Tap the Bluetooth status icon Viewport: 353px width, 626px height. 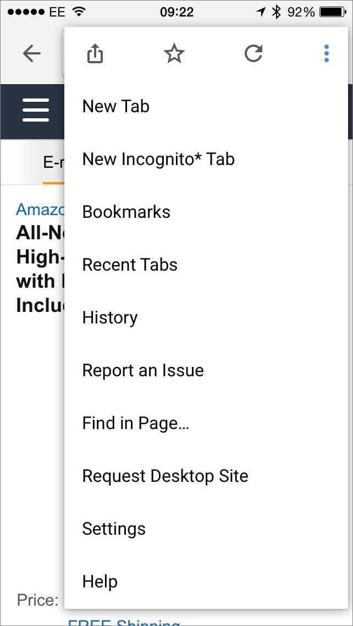coord(277,12)
